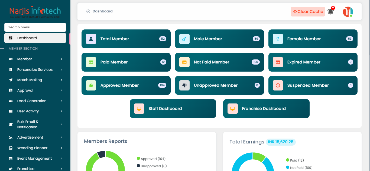Image resolution: width=370 pixels, height=171 pixels.
Task: Click the Match Making paper-plane icon
Action: tap(11, 80)
